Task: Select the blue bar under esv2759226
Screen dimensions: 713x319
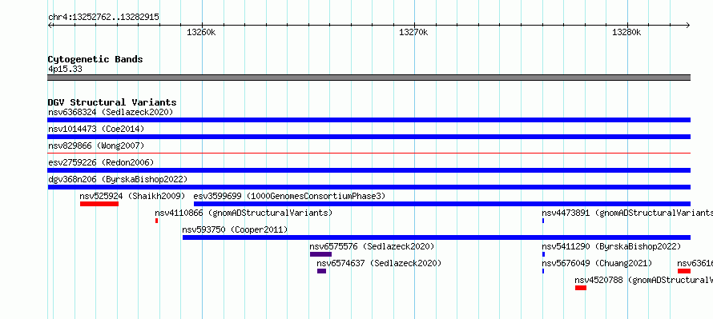Action: tap(369, 170)
